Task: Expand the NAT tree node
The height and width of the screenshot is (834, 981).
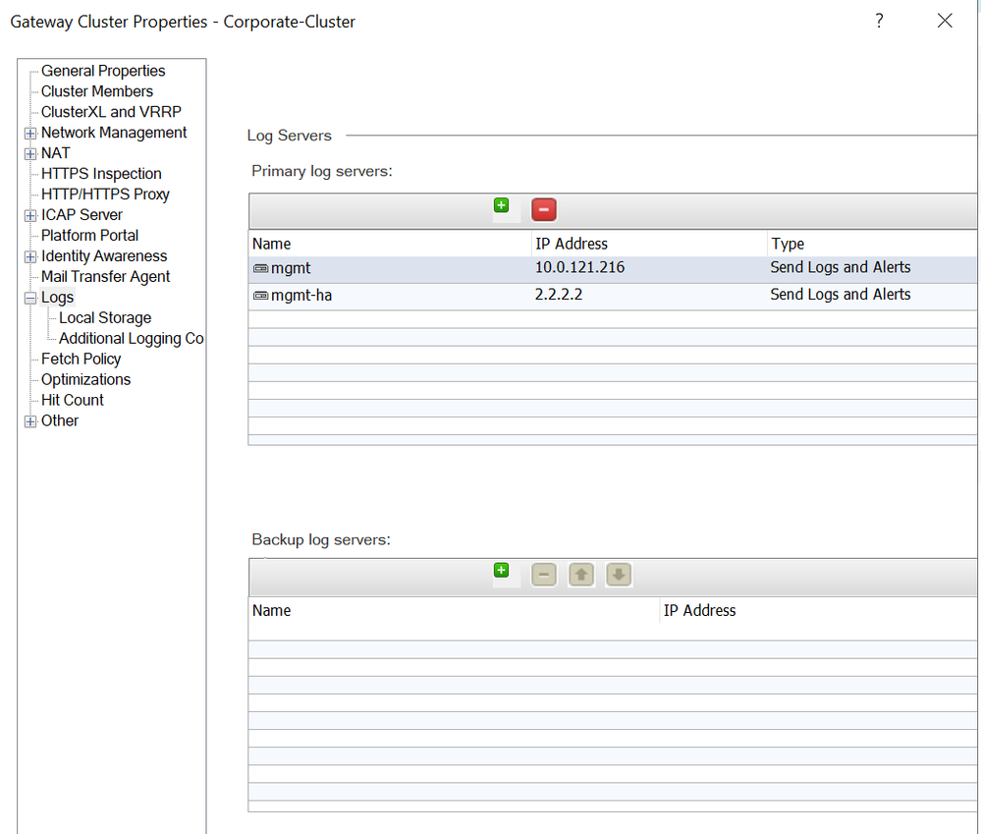Action: coord(30,154)
